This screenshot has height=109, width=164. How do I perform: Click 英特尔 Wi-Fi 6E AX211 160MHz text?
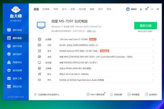point(74,74)
